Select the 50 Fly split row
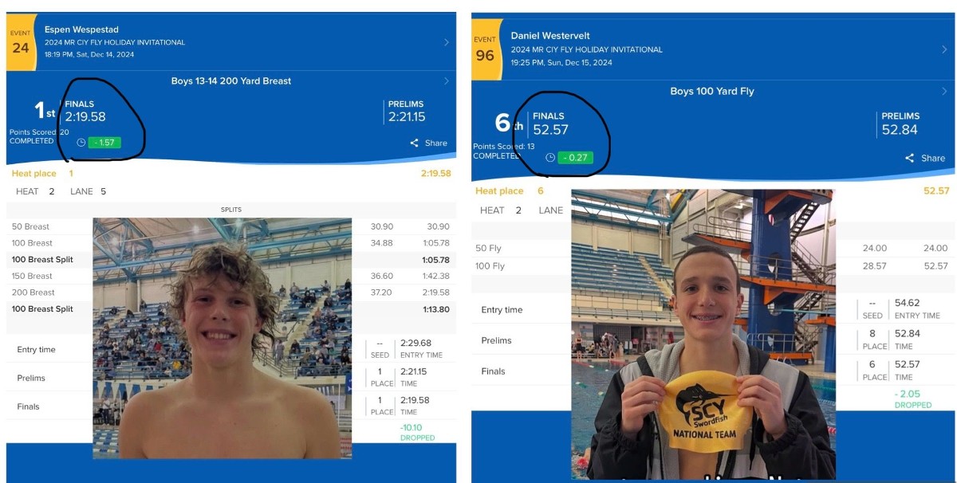957x483 pixels. click(713, 248)
